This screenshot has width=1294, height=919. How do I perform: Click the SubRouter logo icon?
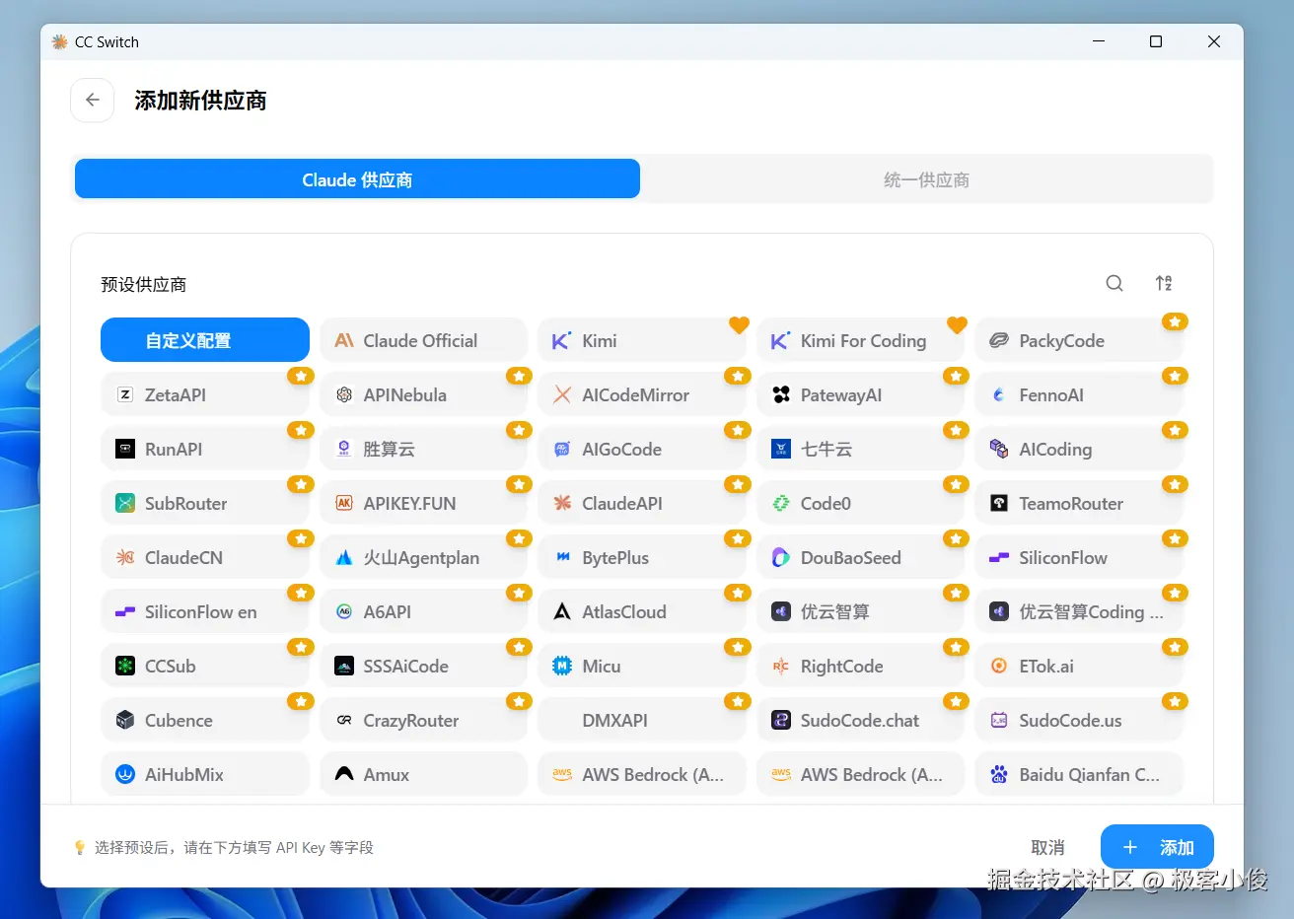(125, 503)
